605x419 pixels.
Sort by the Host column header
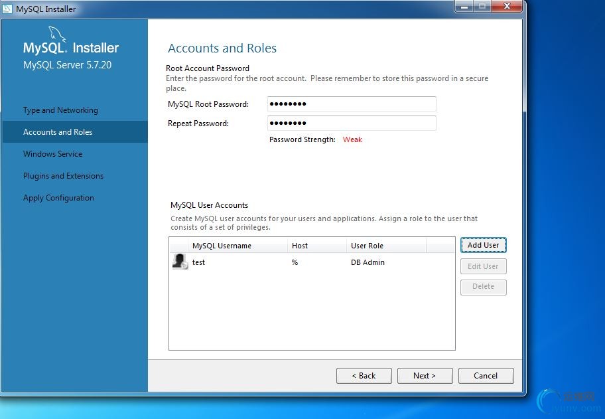[x=317, y=246]
